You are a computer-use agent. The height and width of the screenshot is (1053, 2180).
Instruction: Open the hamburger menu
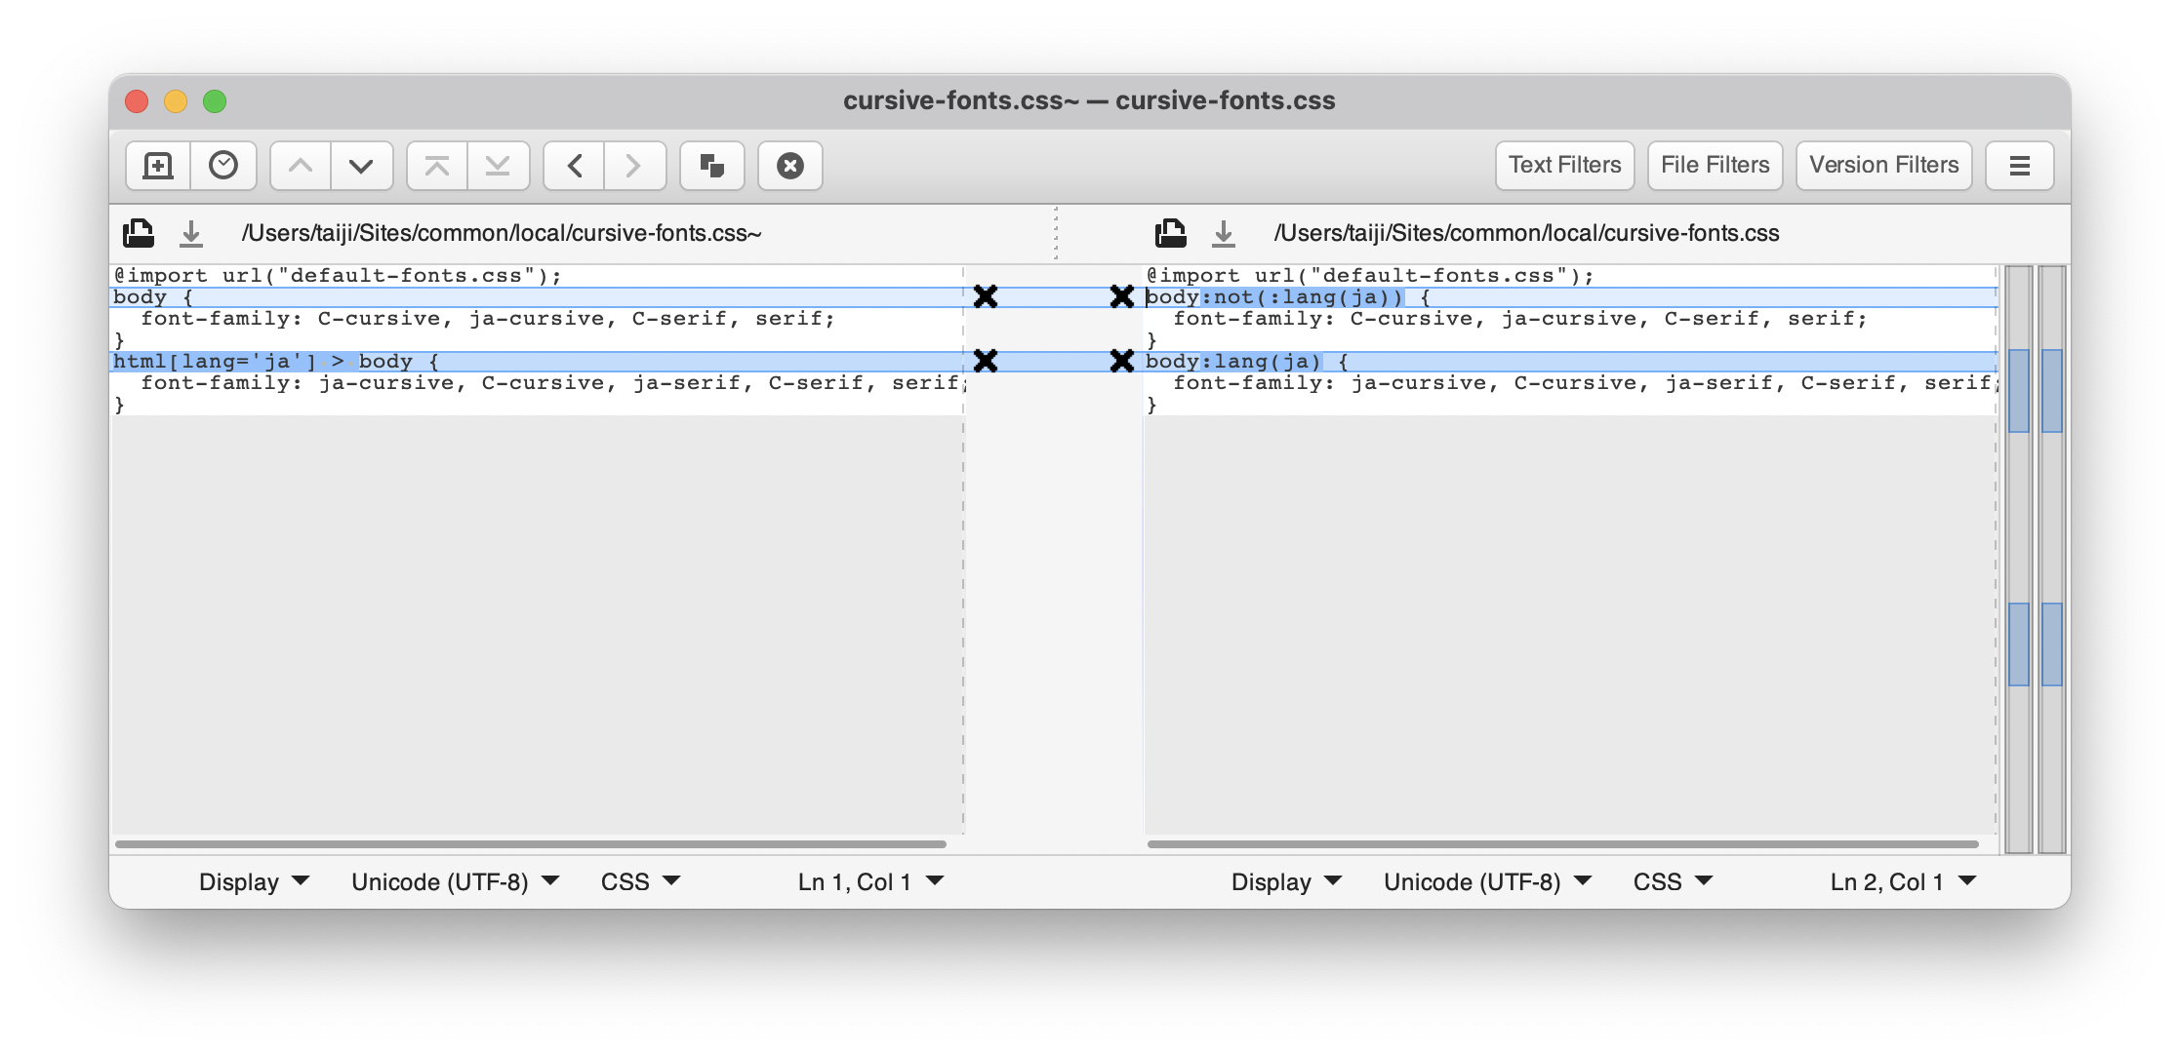[x=2020, y=166]
